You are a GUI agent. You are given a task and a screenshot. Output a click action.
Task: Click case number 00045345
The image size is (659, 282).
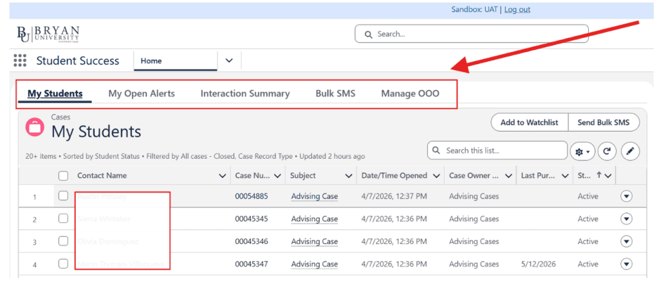pos(252,218)
